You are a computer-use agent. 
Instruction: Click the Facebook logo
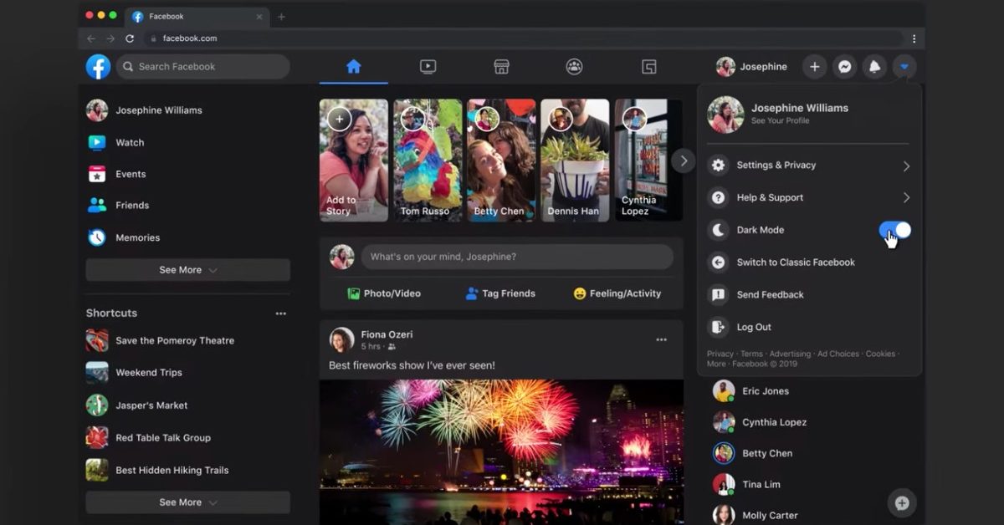click(x=98, y=67)
